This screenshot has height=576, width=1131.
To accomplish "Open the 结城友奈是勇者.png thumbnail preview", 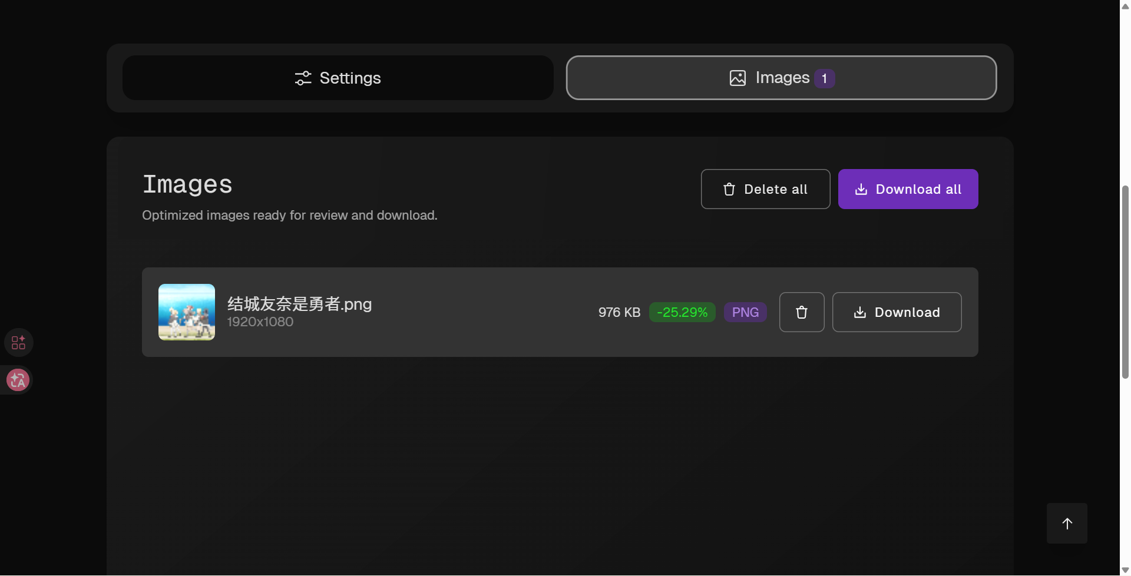I will point(187,312).
